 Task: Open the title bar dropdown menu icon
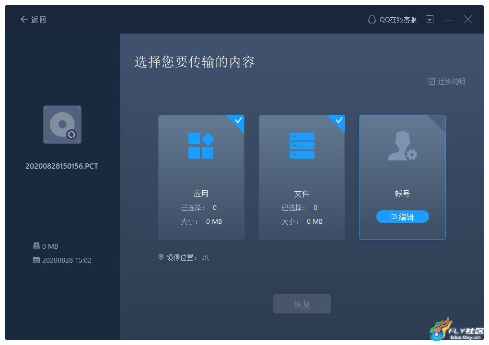point(430,19)
